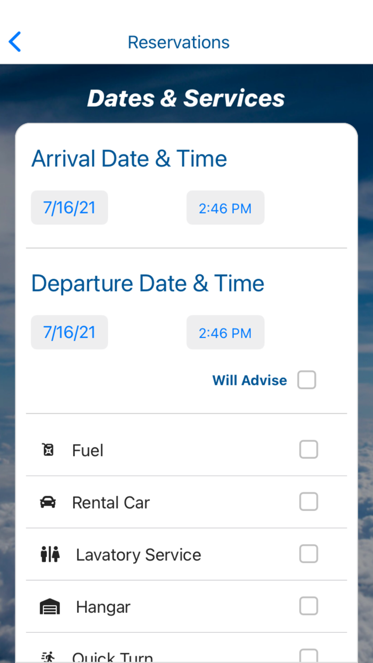This screenshot has height=663, width=373.
Task: Enable the Will Advise checkbox
Action: (x=306, y=379)
